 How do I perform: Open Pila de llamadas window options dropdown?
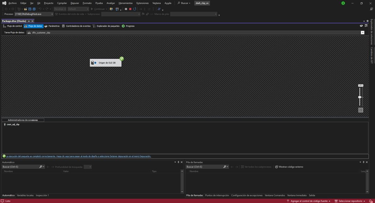[x=360, y=162]
